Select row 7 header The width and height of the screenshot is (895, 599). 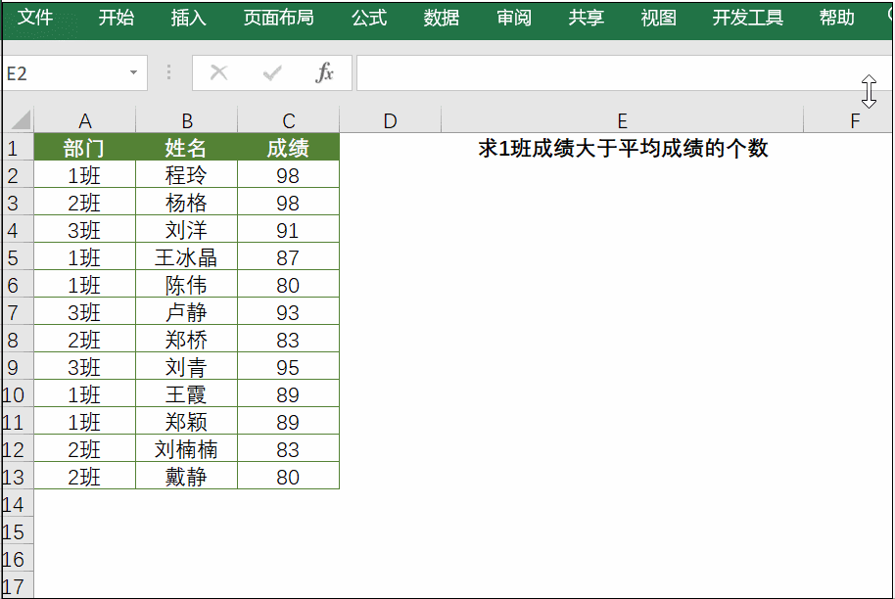click(18, 312)
